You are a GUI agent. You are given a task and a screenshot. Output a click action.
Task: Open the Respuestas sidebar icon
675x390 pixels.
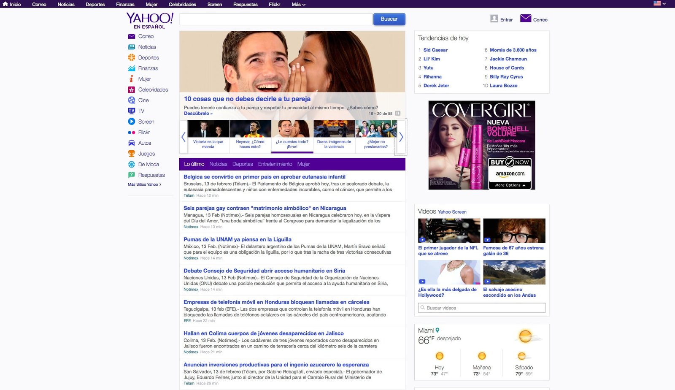point(132,175)
